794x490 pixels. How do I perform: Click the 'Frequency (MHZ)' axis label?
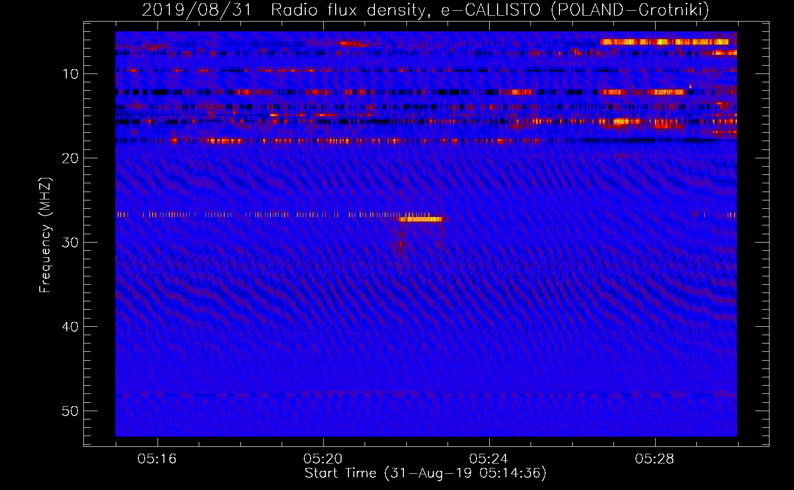(x=45, y=235)
